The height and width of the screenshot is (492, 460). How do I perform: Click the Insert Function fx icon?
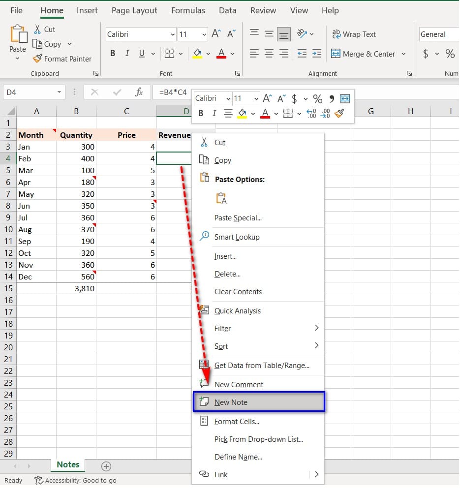coord(139,92)
